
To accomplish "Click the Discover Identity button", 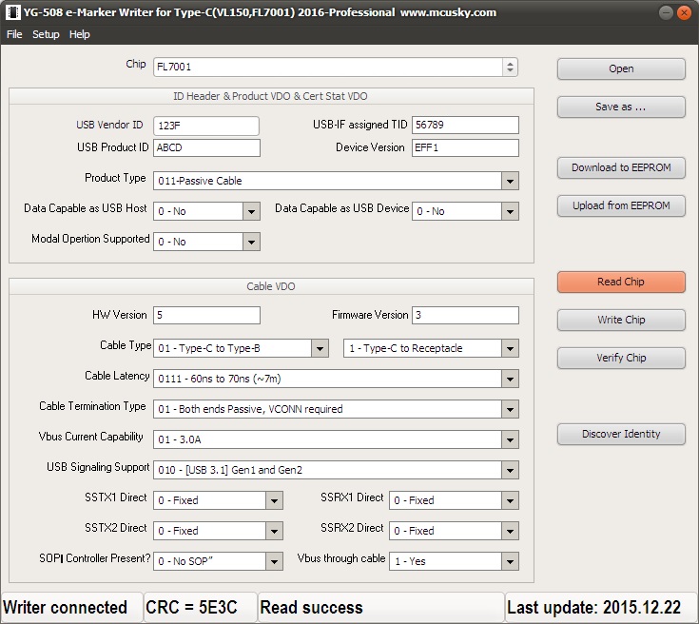I will tap(621, 434).
